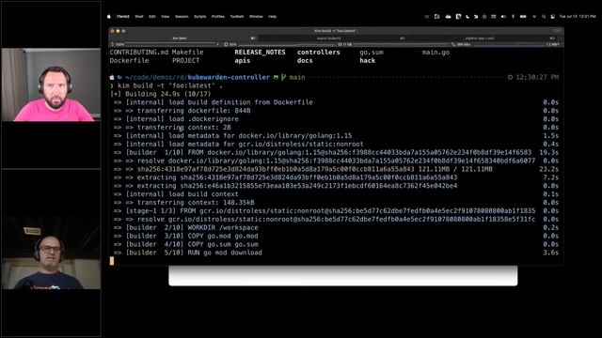The width and height of the screenshot is (602, 338).
Task: Open the View menu
Action: (166, 17)
